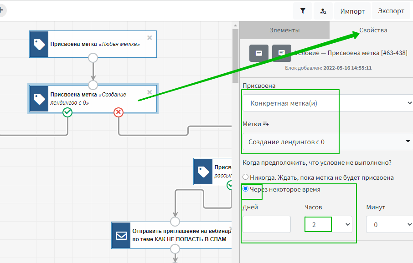Click green checkmark output of selected block
Image resolution: width=413 pixels, height=263 pixels.
coord(67,112)
